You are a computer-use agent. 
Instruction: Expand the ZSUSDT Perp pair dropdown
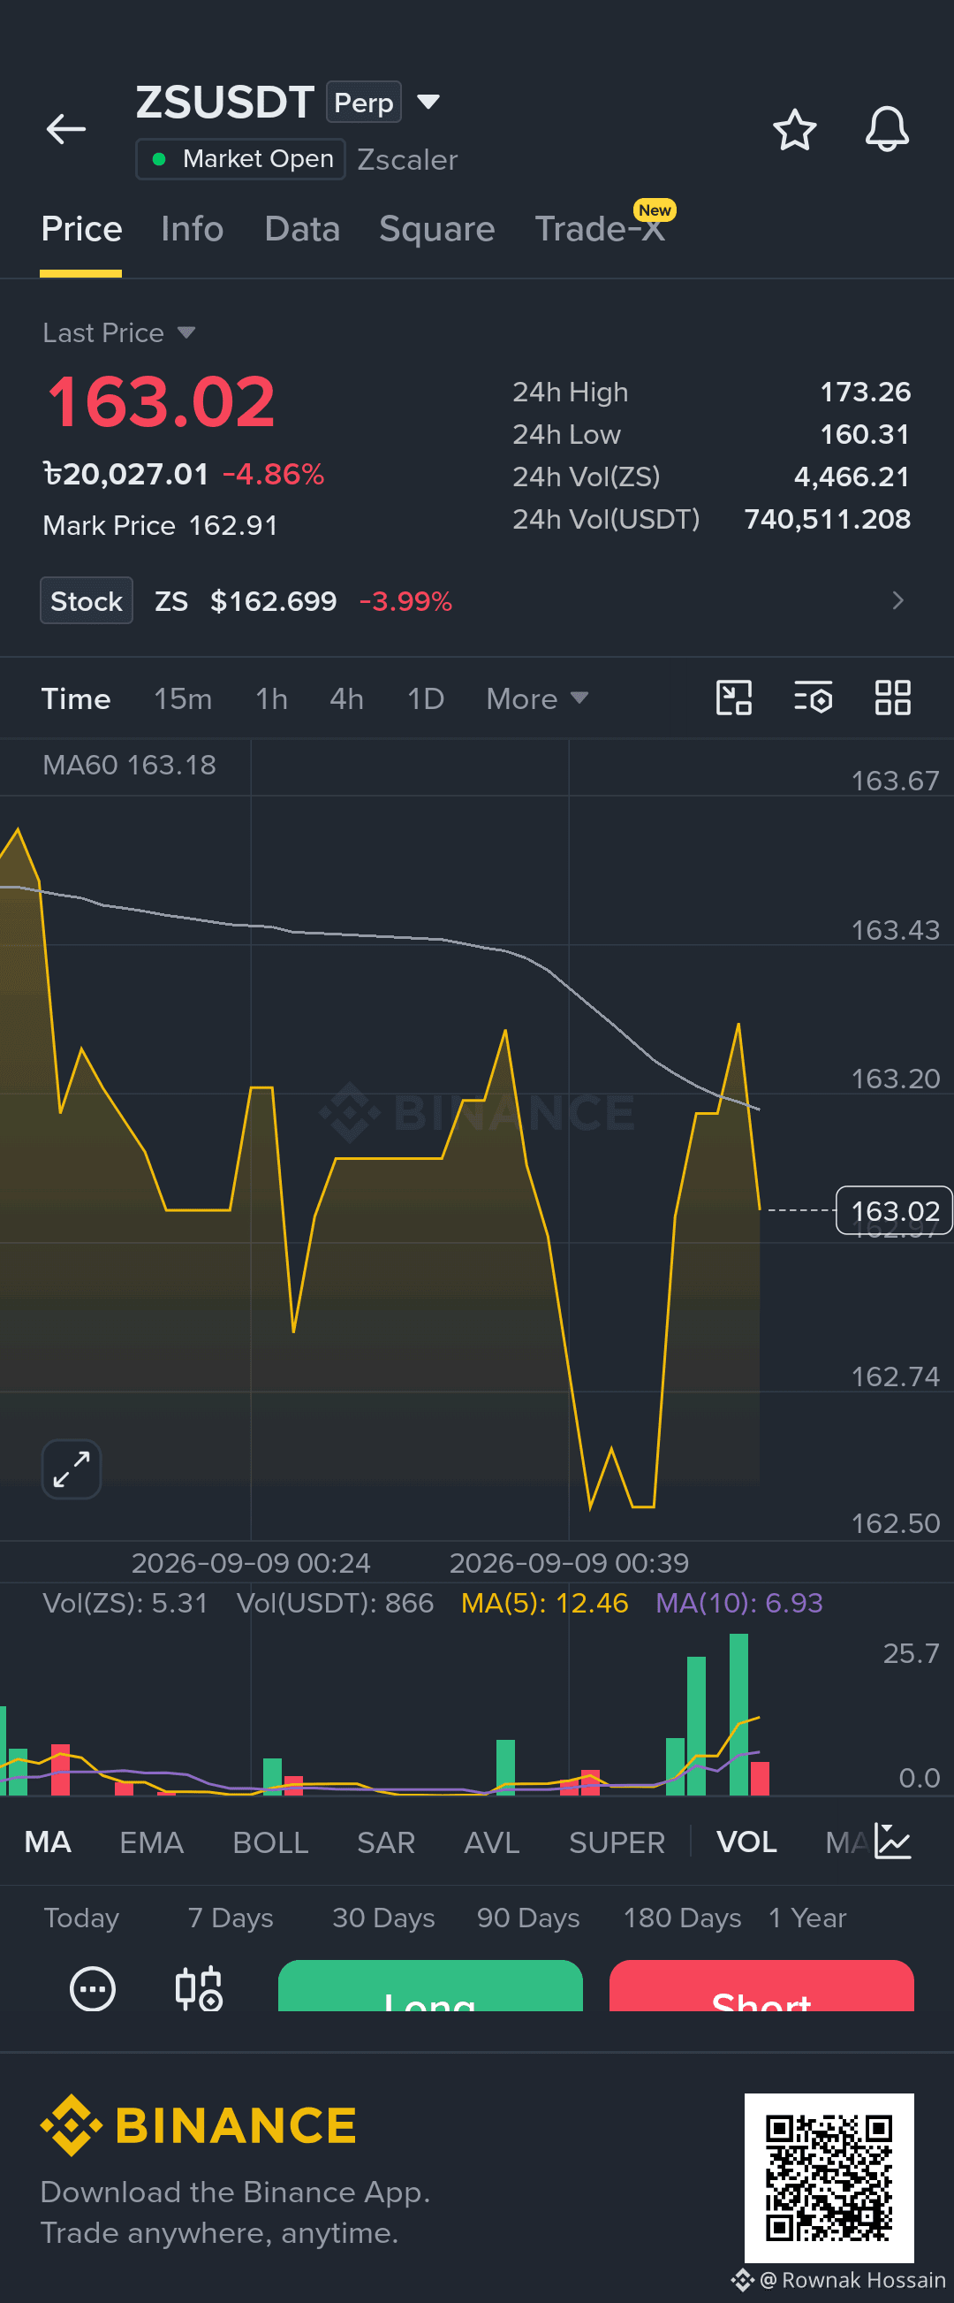428,102
